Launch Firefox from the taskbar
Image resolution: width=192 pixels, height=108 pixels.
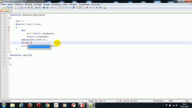point(30,105)
